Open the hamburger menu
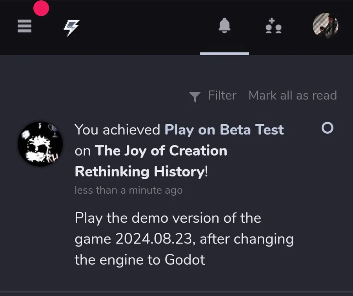Viewport: 353px width, 296px height. (x=24, y=26)
